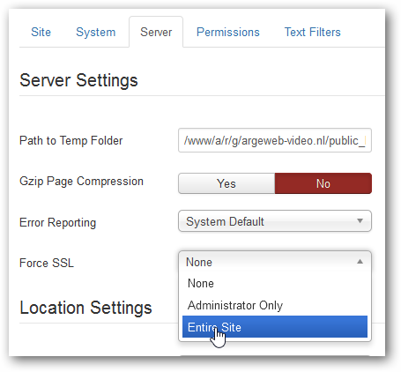The width and height of the screenshot is (401, 372).
Task: Click the Server Settings heading
Action: point(78,80)
